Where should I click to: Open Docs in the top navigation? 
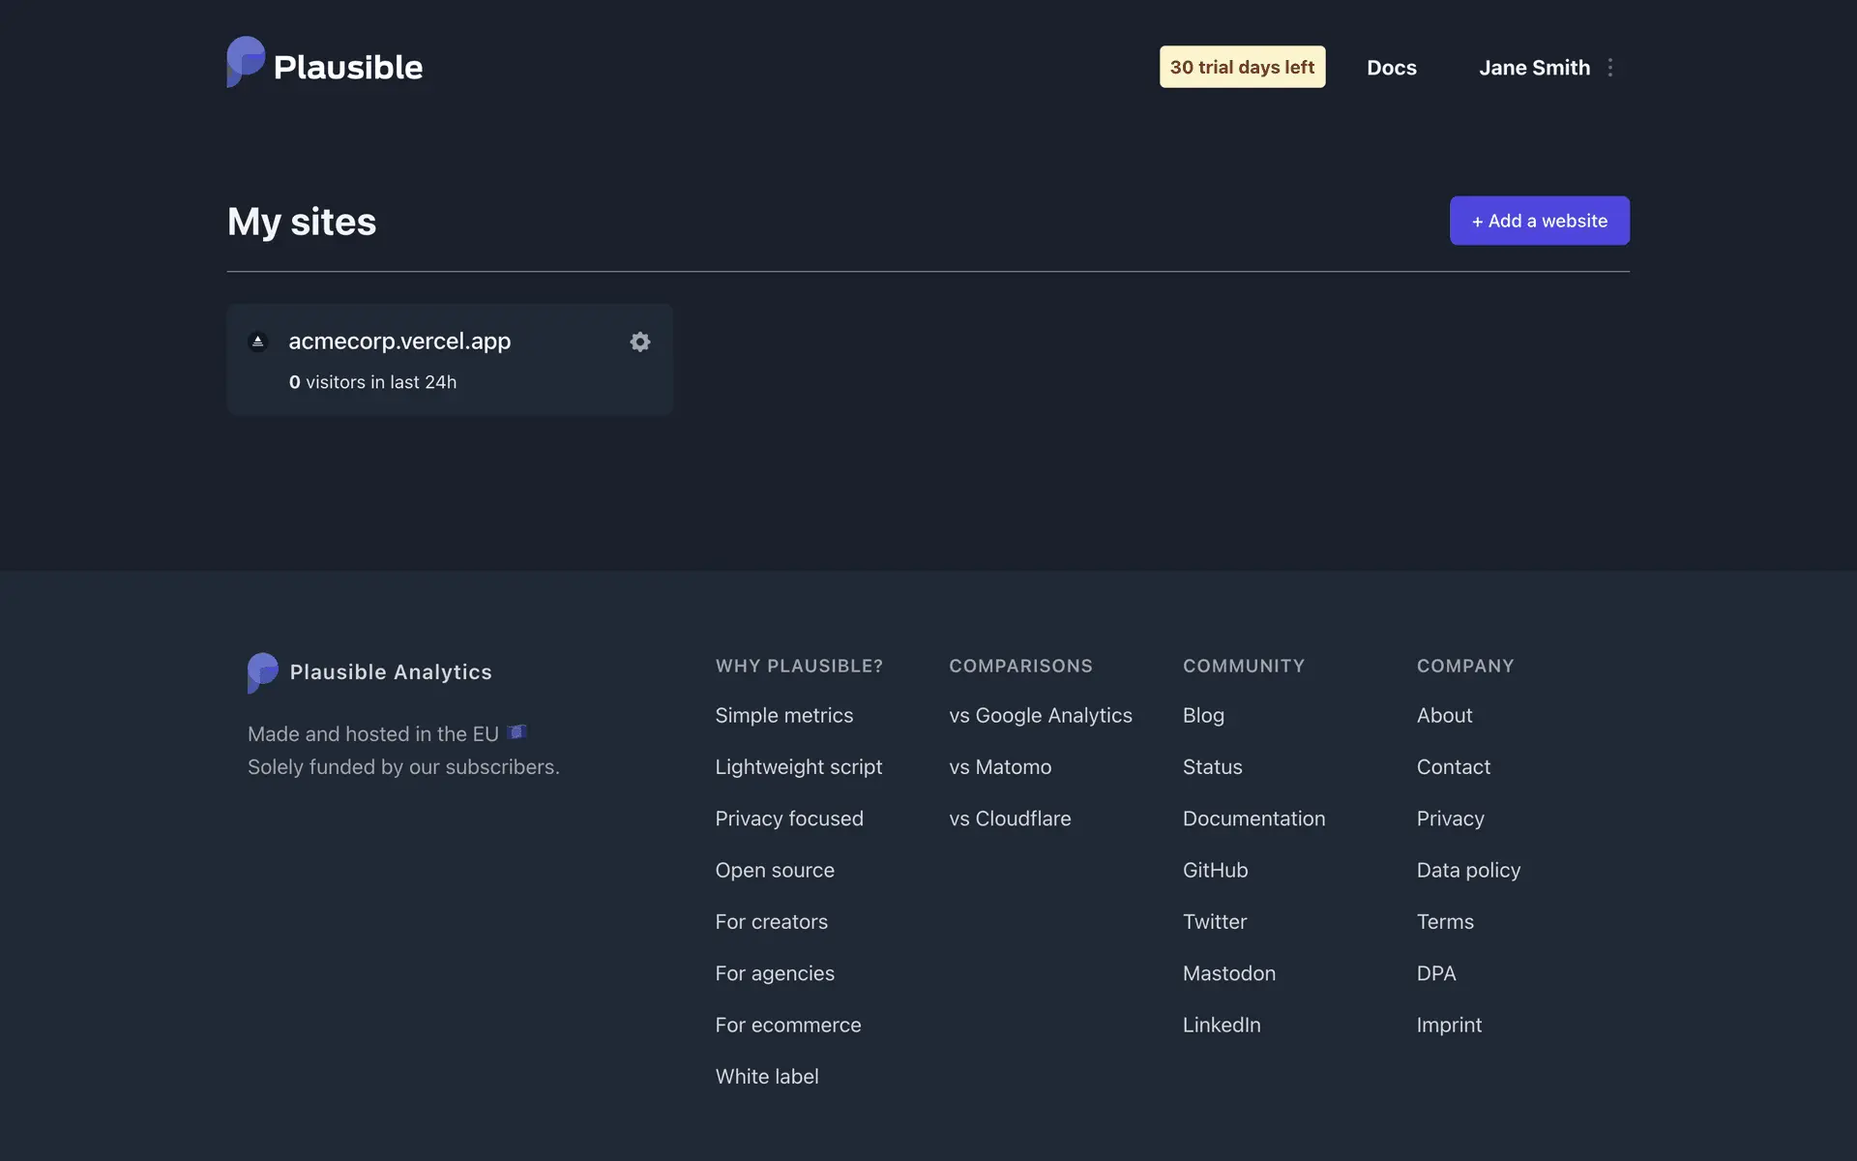[x=1391, y=68]
